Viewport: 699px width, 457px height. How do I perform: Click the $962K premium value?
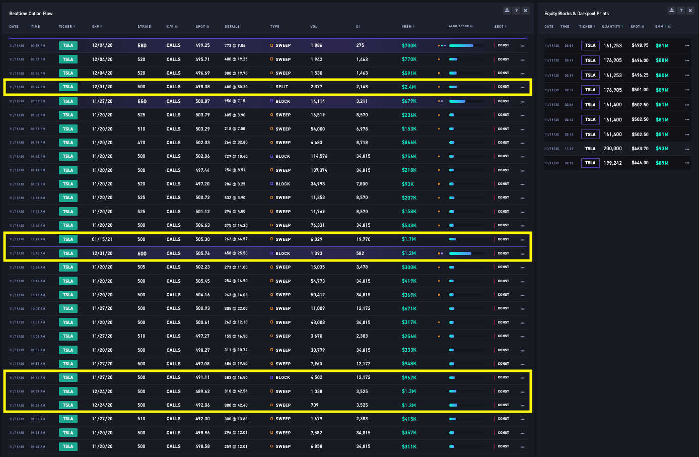click(x=409, y=377)
